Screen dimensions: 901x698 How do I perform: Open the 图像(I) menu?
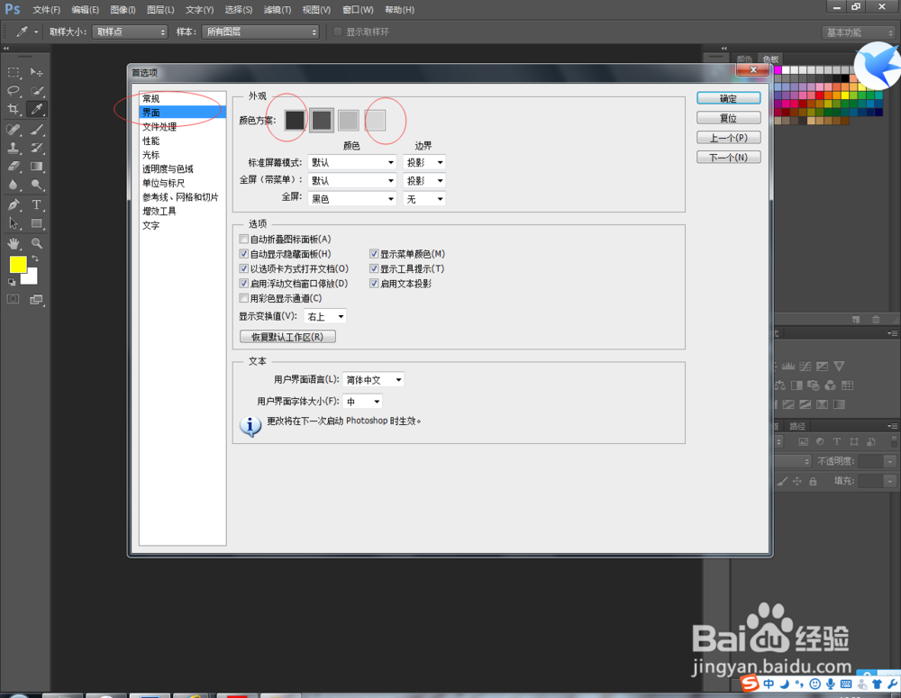click(x=123, y=10)
